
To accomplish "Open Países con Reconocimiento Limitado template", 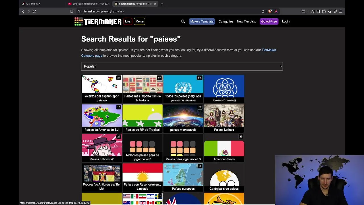I will (x=142, y=177).
